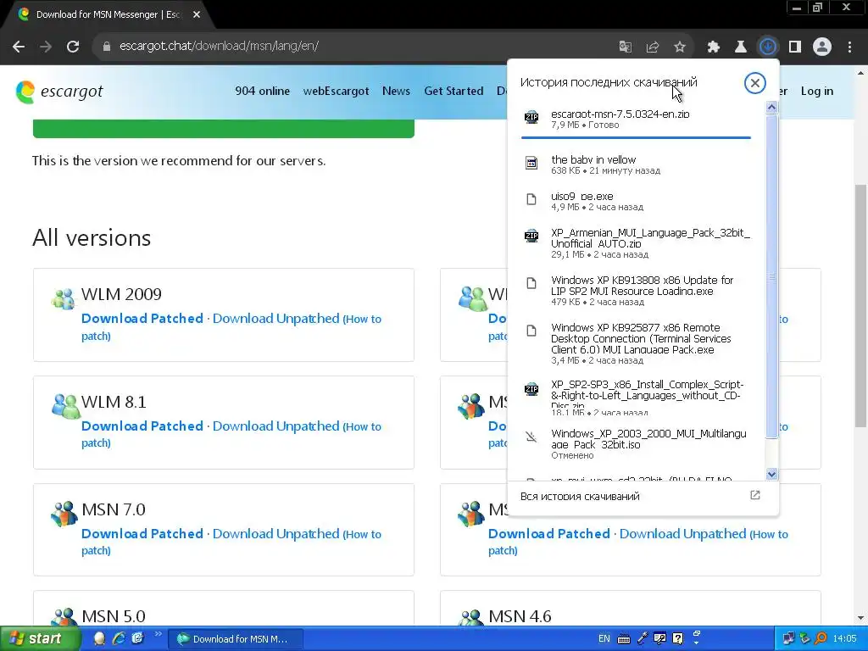Click Download Unpatched for WLM 2009
Viewport: 868px width, 651px height.
click(x=275, y=319)
